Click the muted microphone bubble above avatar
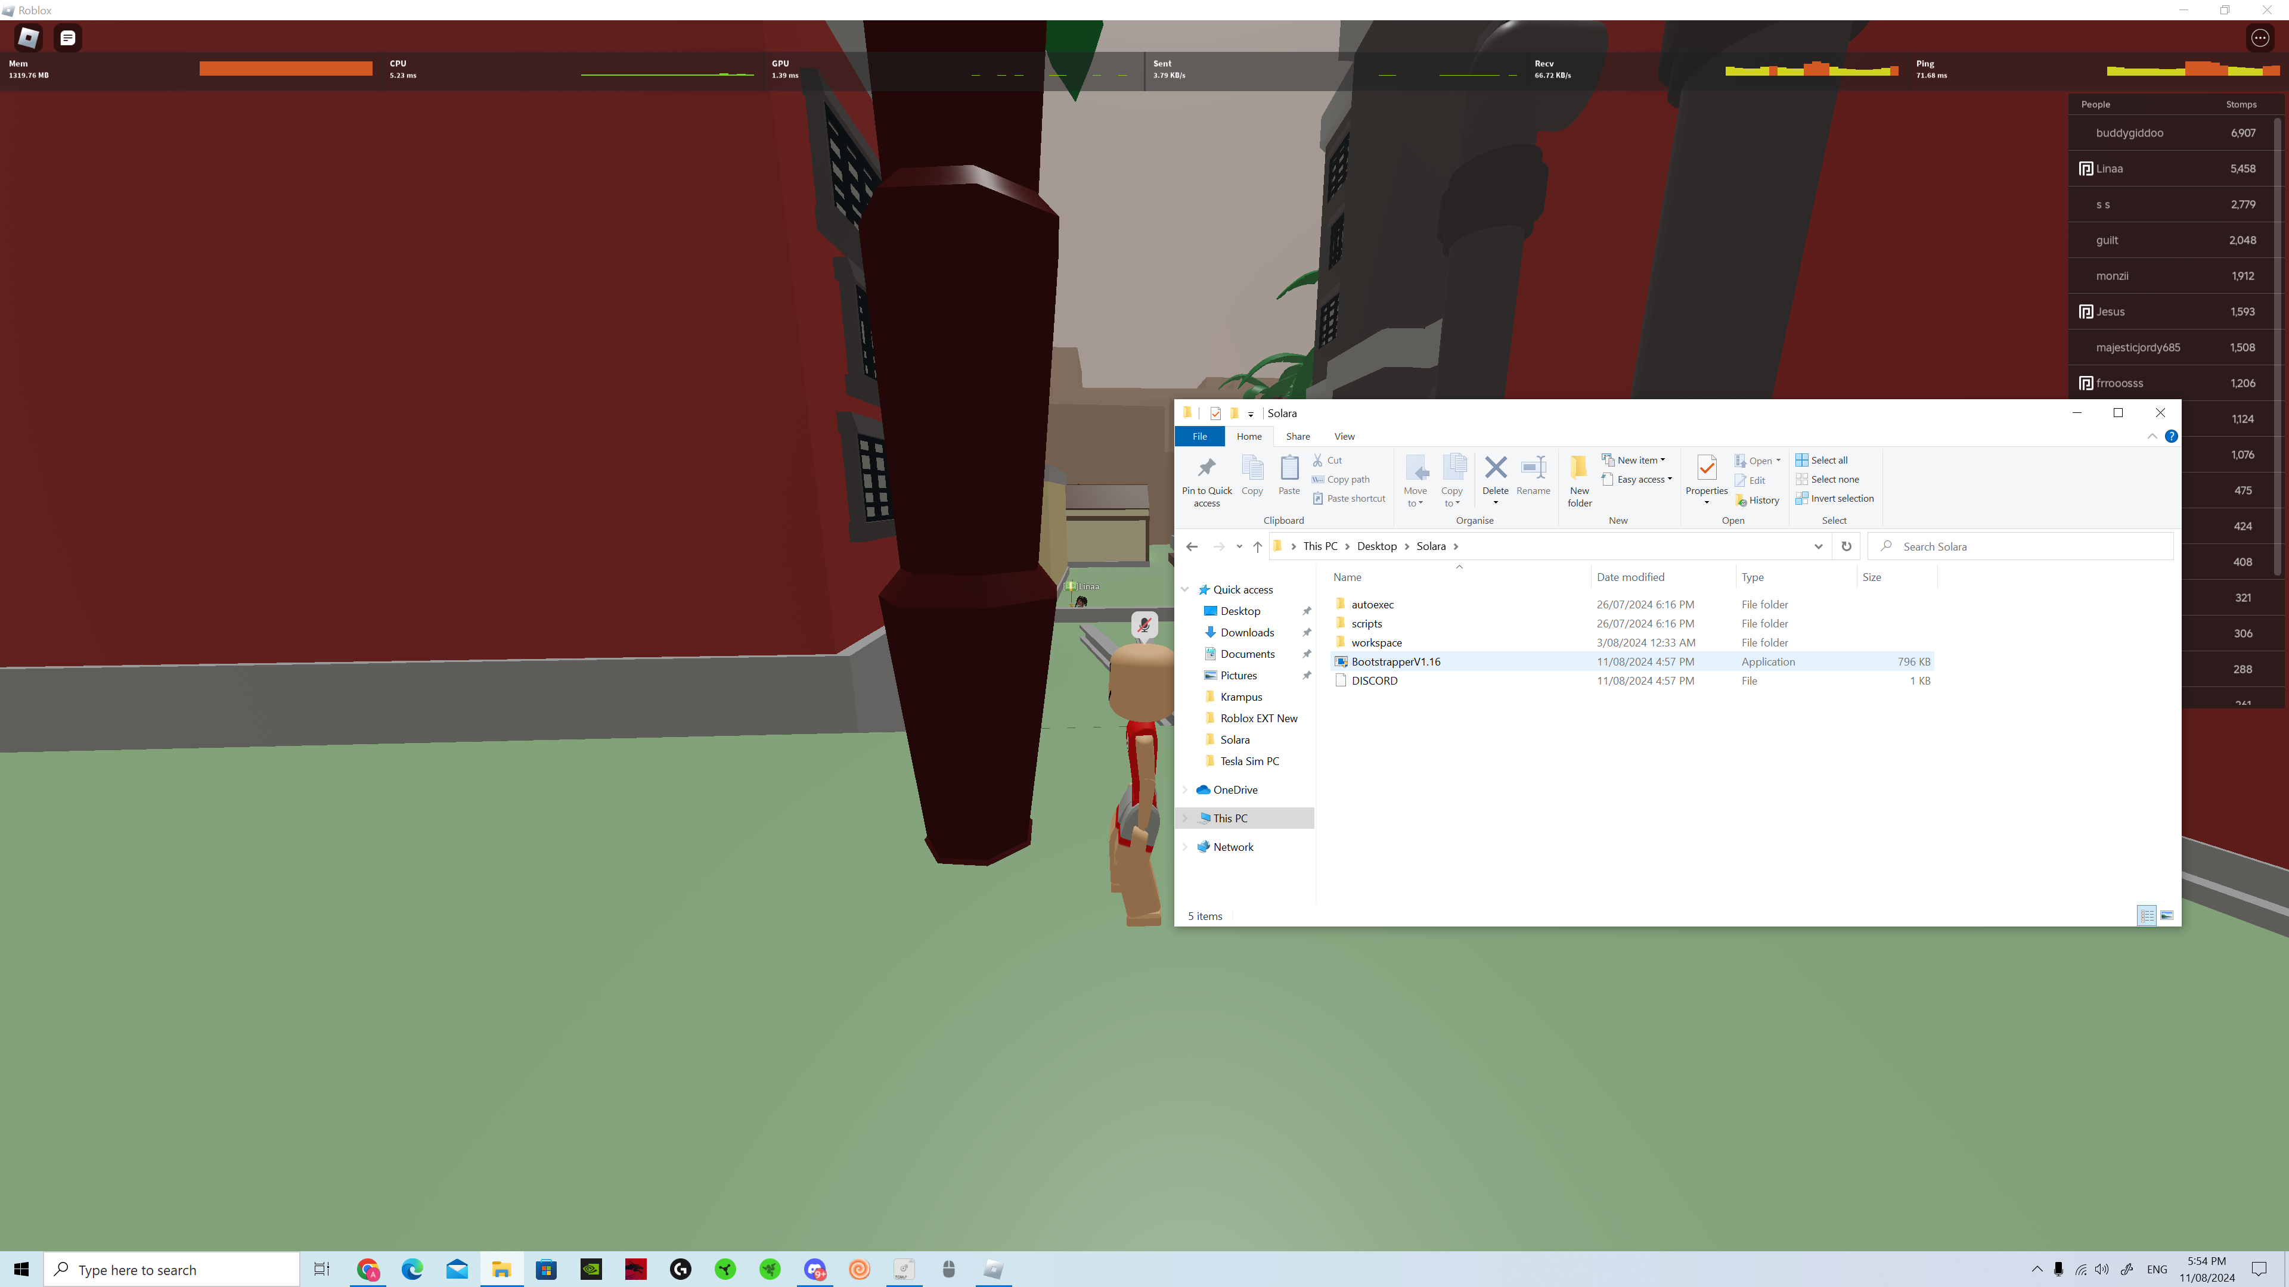 pyautogui.click(x=1144, y=624)
